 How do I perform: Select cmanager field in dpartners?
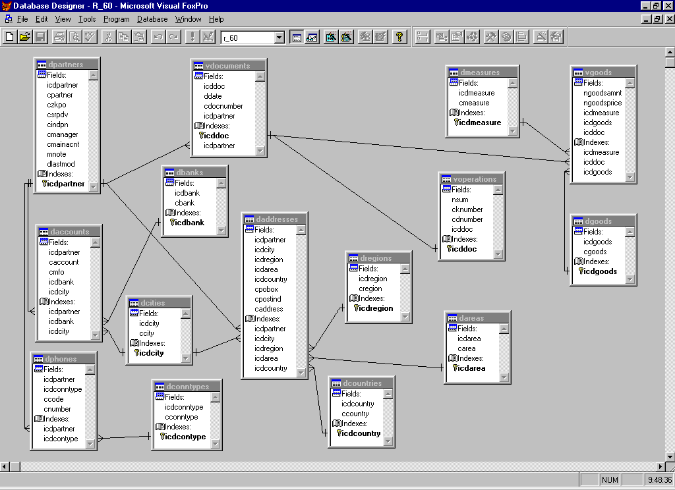[63, 134]
